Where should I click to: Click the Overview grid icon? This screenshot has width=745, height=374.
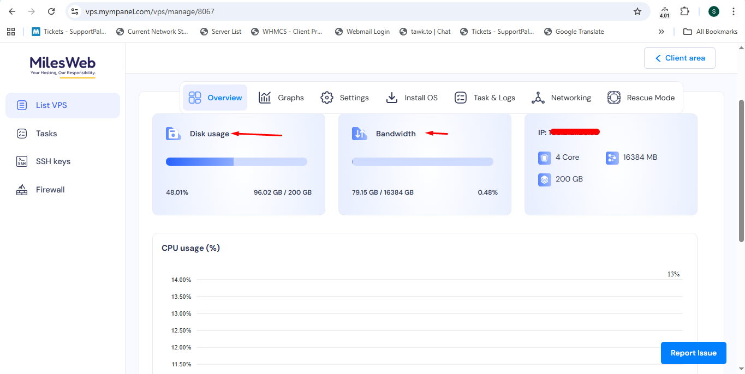point(195,98)
